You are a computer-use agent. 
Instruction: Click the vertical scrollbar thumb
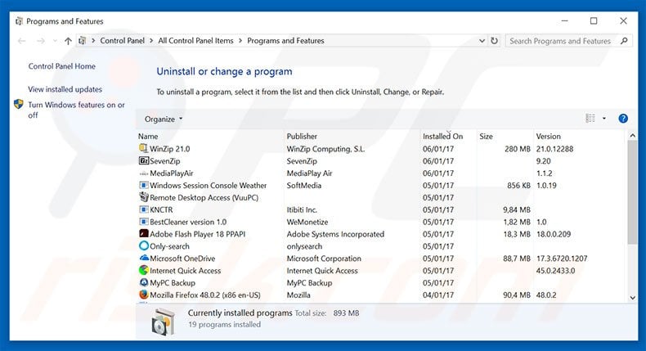[632, 191]
